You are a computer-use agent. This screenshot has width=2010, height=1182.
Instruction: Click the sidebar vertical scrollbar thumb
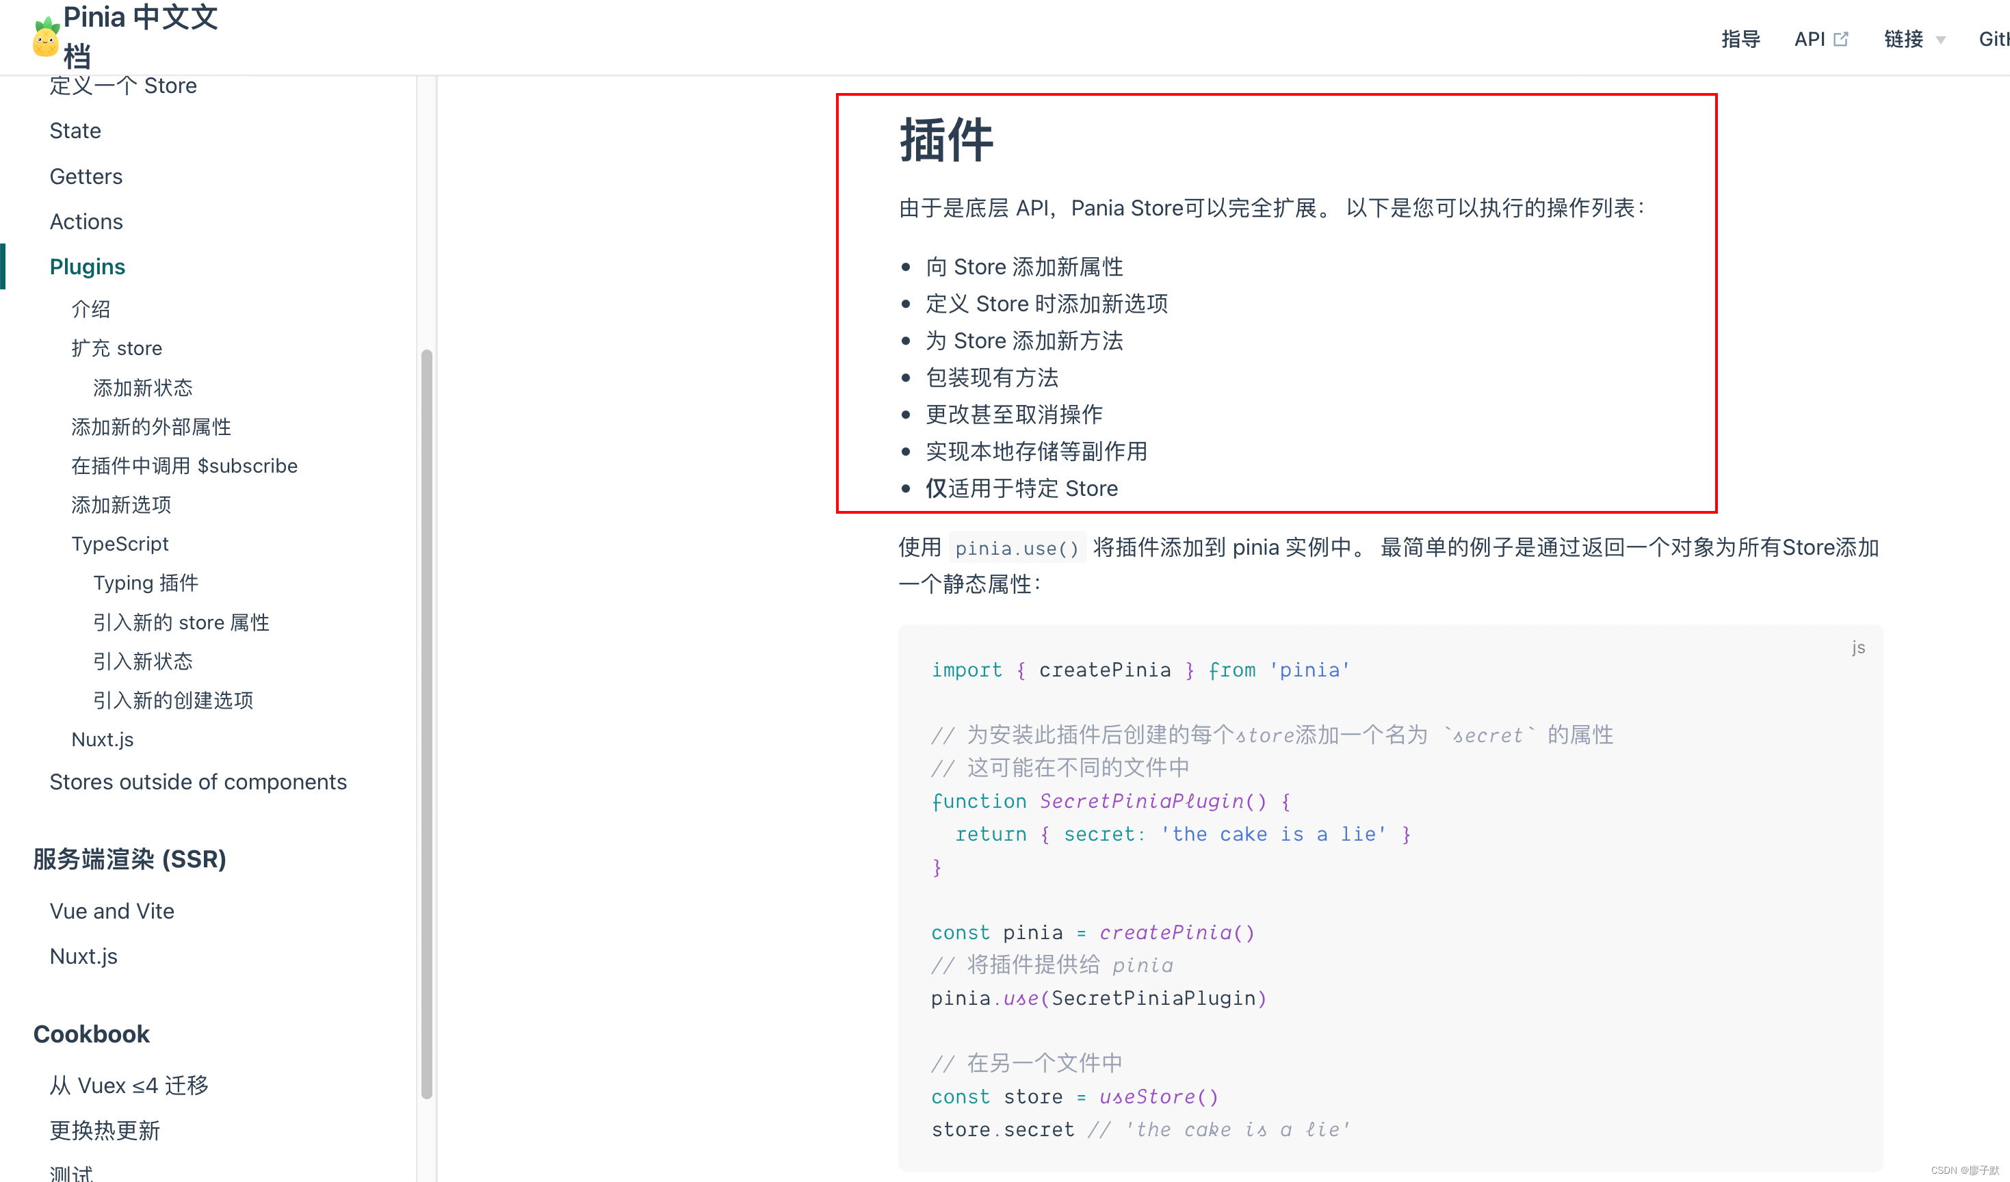pyautogui.click(x=427, y=724)
